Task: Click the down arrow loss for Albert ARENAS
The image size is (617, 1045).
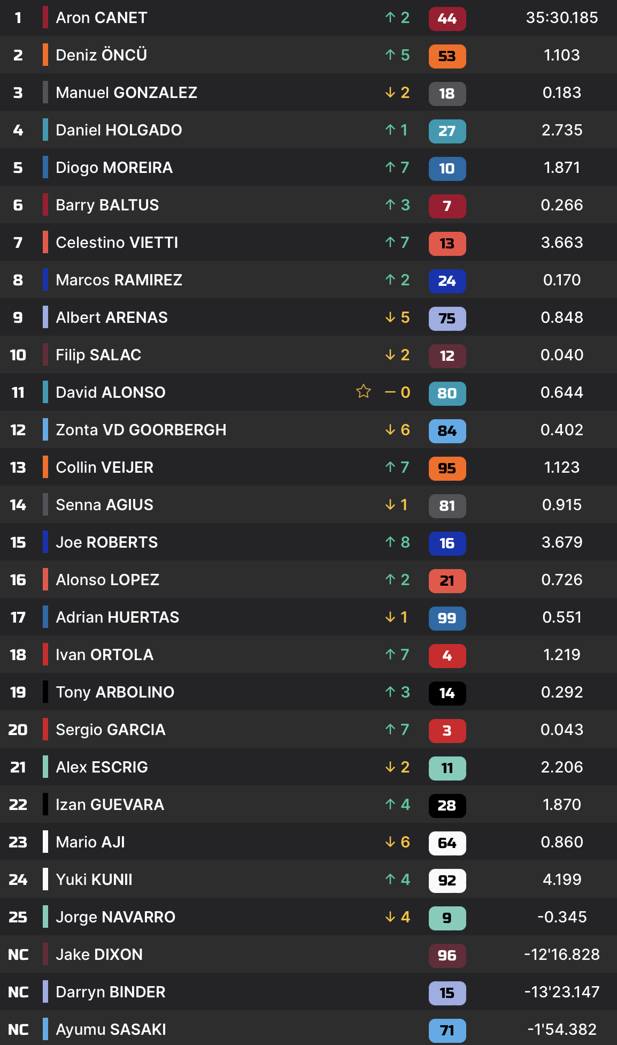Action: [397, 317]
